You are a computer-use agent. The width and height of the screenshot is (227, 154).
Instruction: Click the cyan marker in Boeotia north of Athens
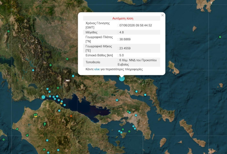[117, 100]
